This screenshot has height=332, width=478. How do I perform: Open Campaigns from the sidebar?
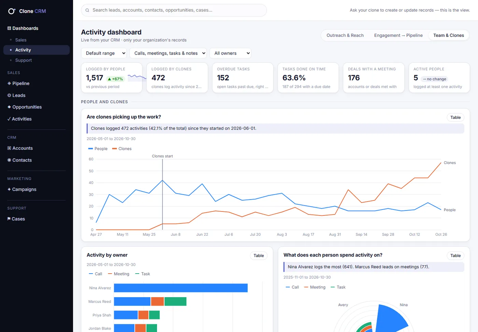37,189
